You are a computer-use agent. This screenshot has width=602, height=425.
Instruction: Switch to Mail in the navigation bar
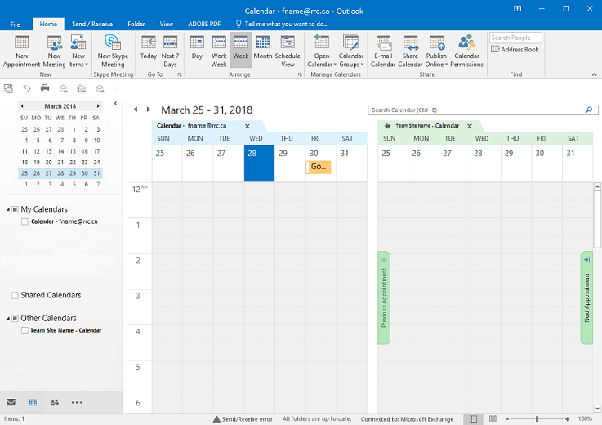coord(11,402)
